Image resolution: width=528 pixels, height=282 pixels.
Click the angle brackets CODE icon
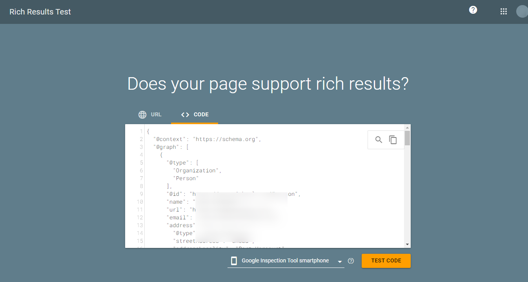tap(185, 115)
